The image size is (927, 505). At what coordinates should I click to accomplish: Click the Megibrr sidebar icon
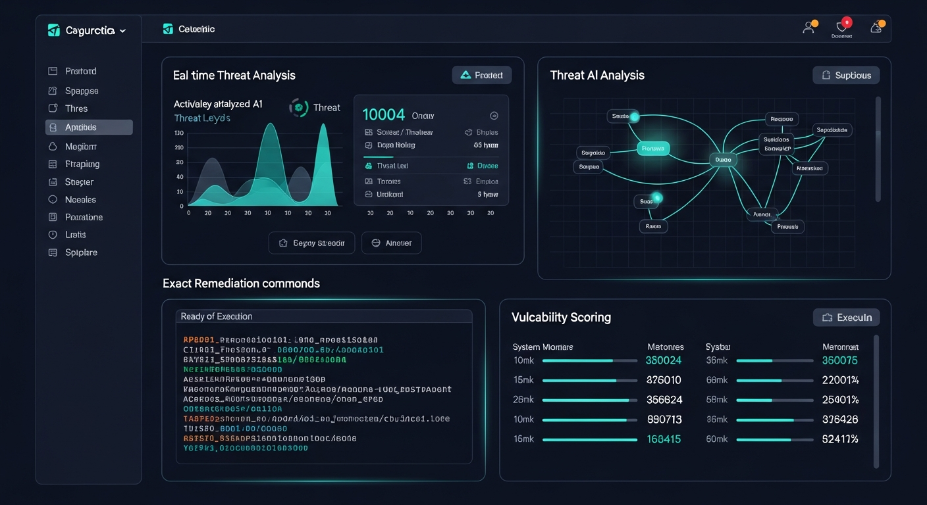pyautogui.click(x=53, y=147)
